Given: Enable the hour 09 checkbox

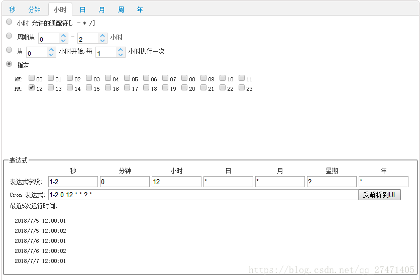Looking at the screenshot, I should point(203,78).
